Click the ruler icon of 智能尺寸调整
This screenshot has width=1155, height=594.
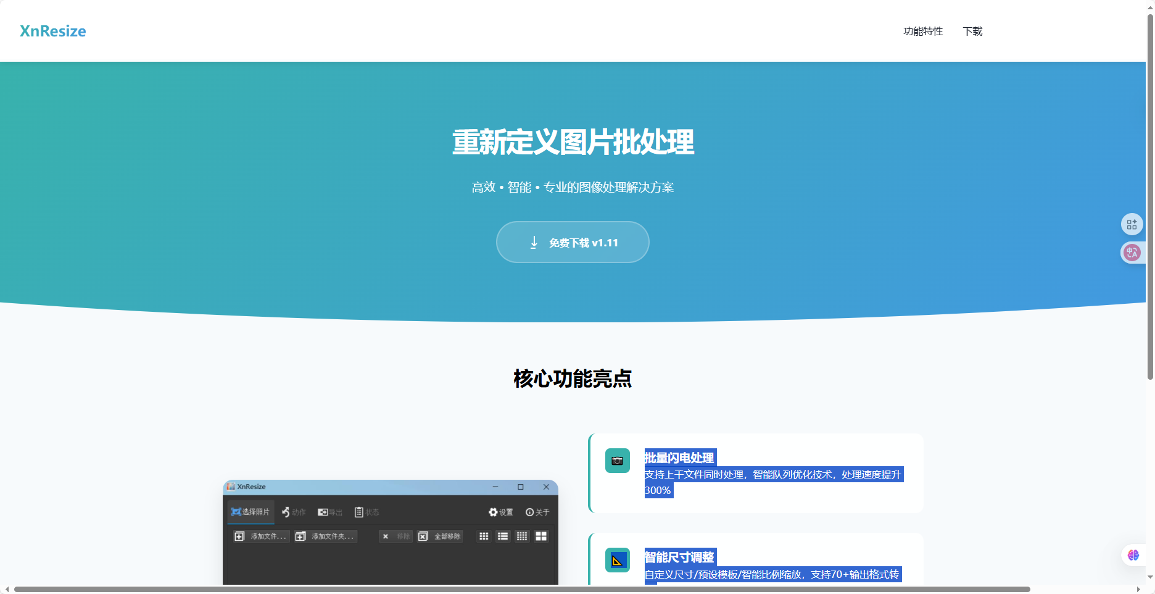coord(617,560)
